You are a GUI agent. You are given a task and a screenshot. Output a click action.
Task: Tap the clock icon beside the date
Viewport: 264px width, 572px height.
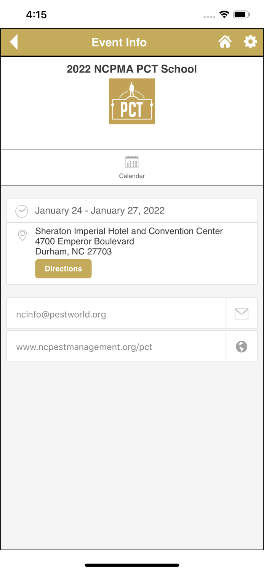(x=22, y=211)
